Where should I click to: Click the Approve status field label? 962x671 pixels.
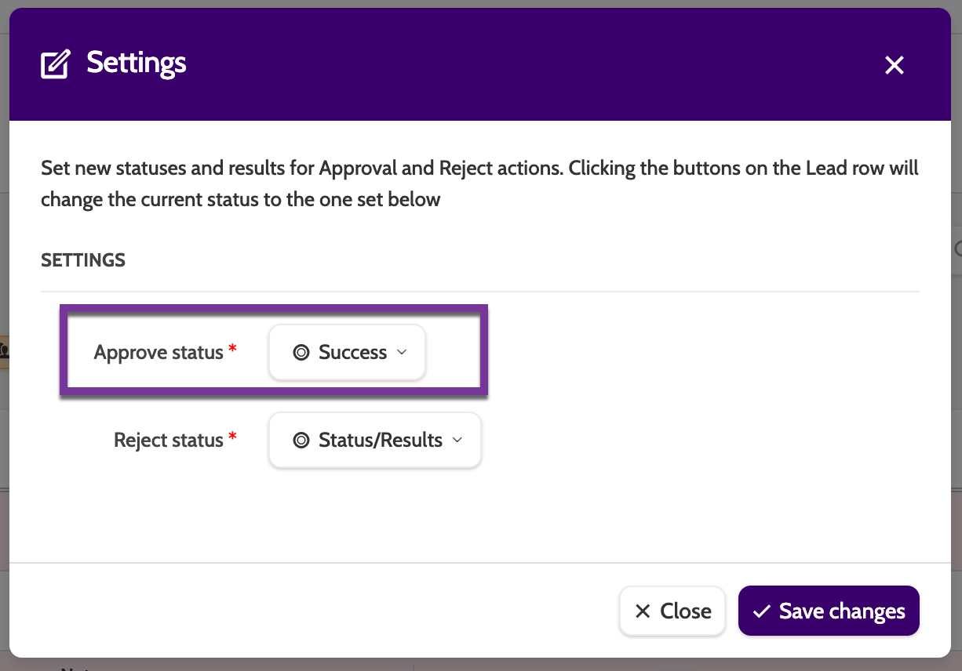(159, 353)
